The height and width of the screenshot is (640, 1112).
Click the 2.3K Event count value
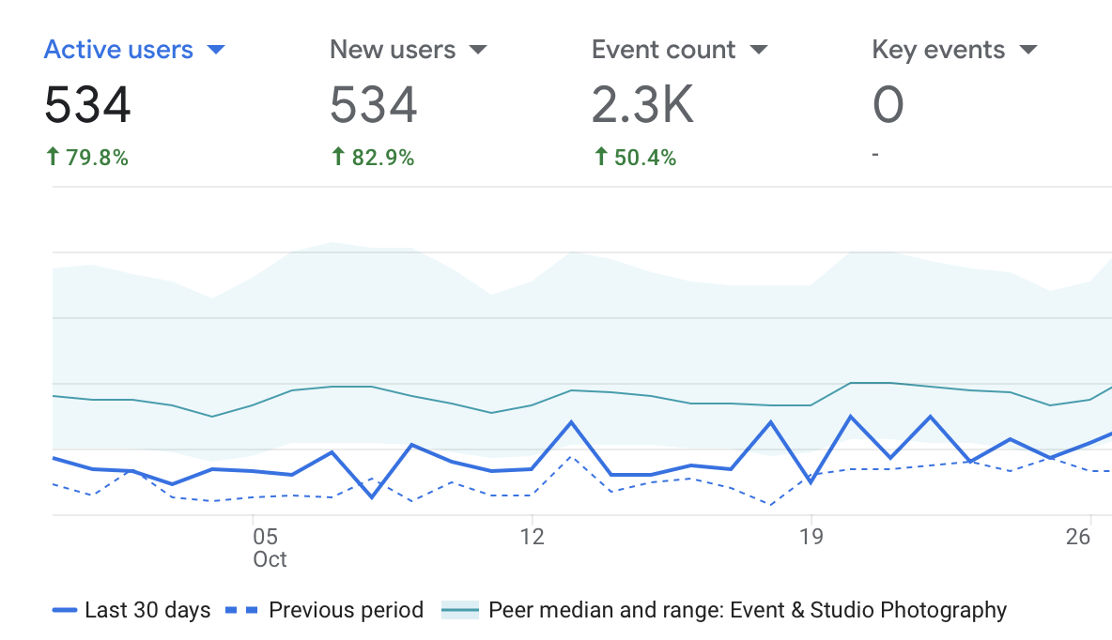coord(643,105)
